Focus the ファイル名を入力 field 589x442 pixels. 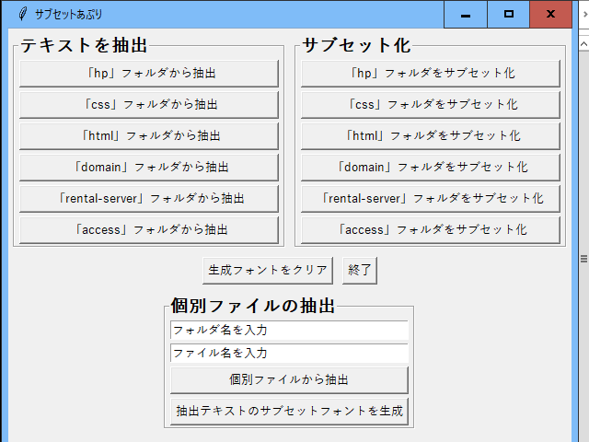click(x=289, y=353)
